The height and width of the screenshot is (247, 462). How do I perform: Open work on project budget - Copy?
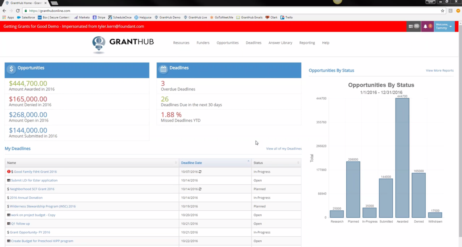pos(33,215)
